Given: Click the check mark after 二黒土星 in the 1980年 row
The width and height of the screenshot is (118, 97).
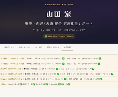Looking at the screenshot, I should 63,58.
